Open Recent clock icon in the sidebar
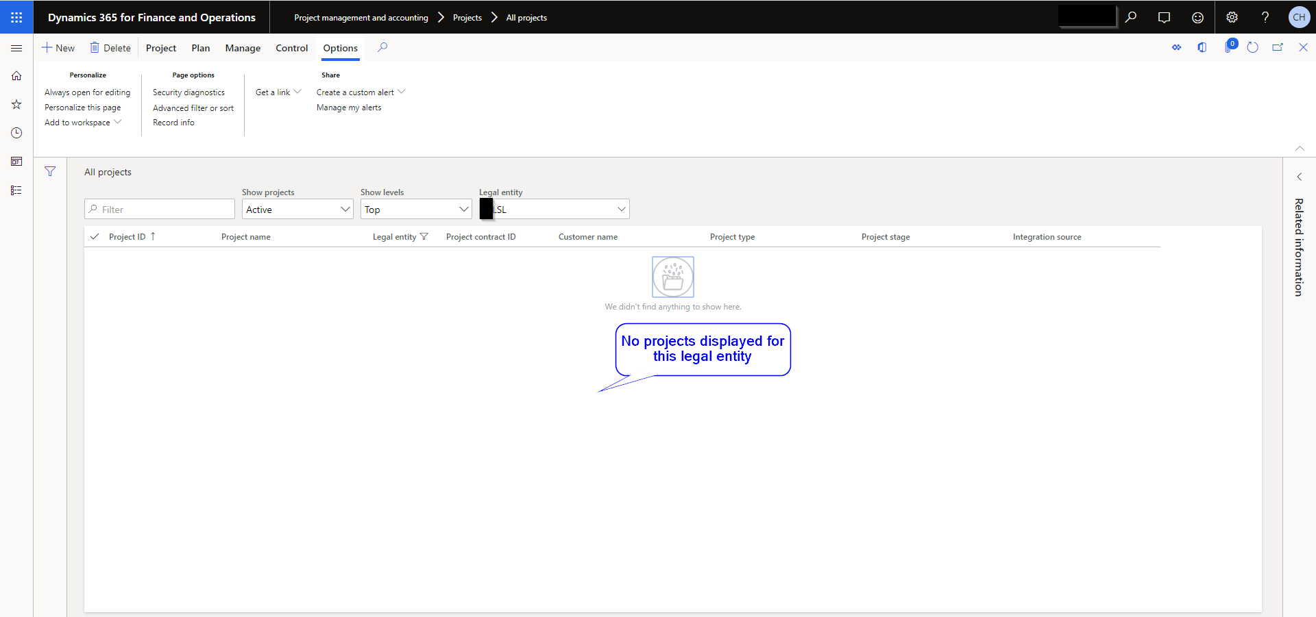The width and height of the screenshot is (1316, 617). 16,133
